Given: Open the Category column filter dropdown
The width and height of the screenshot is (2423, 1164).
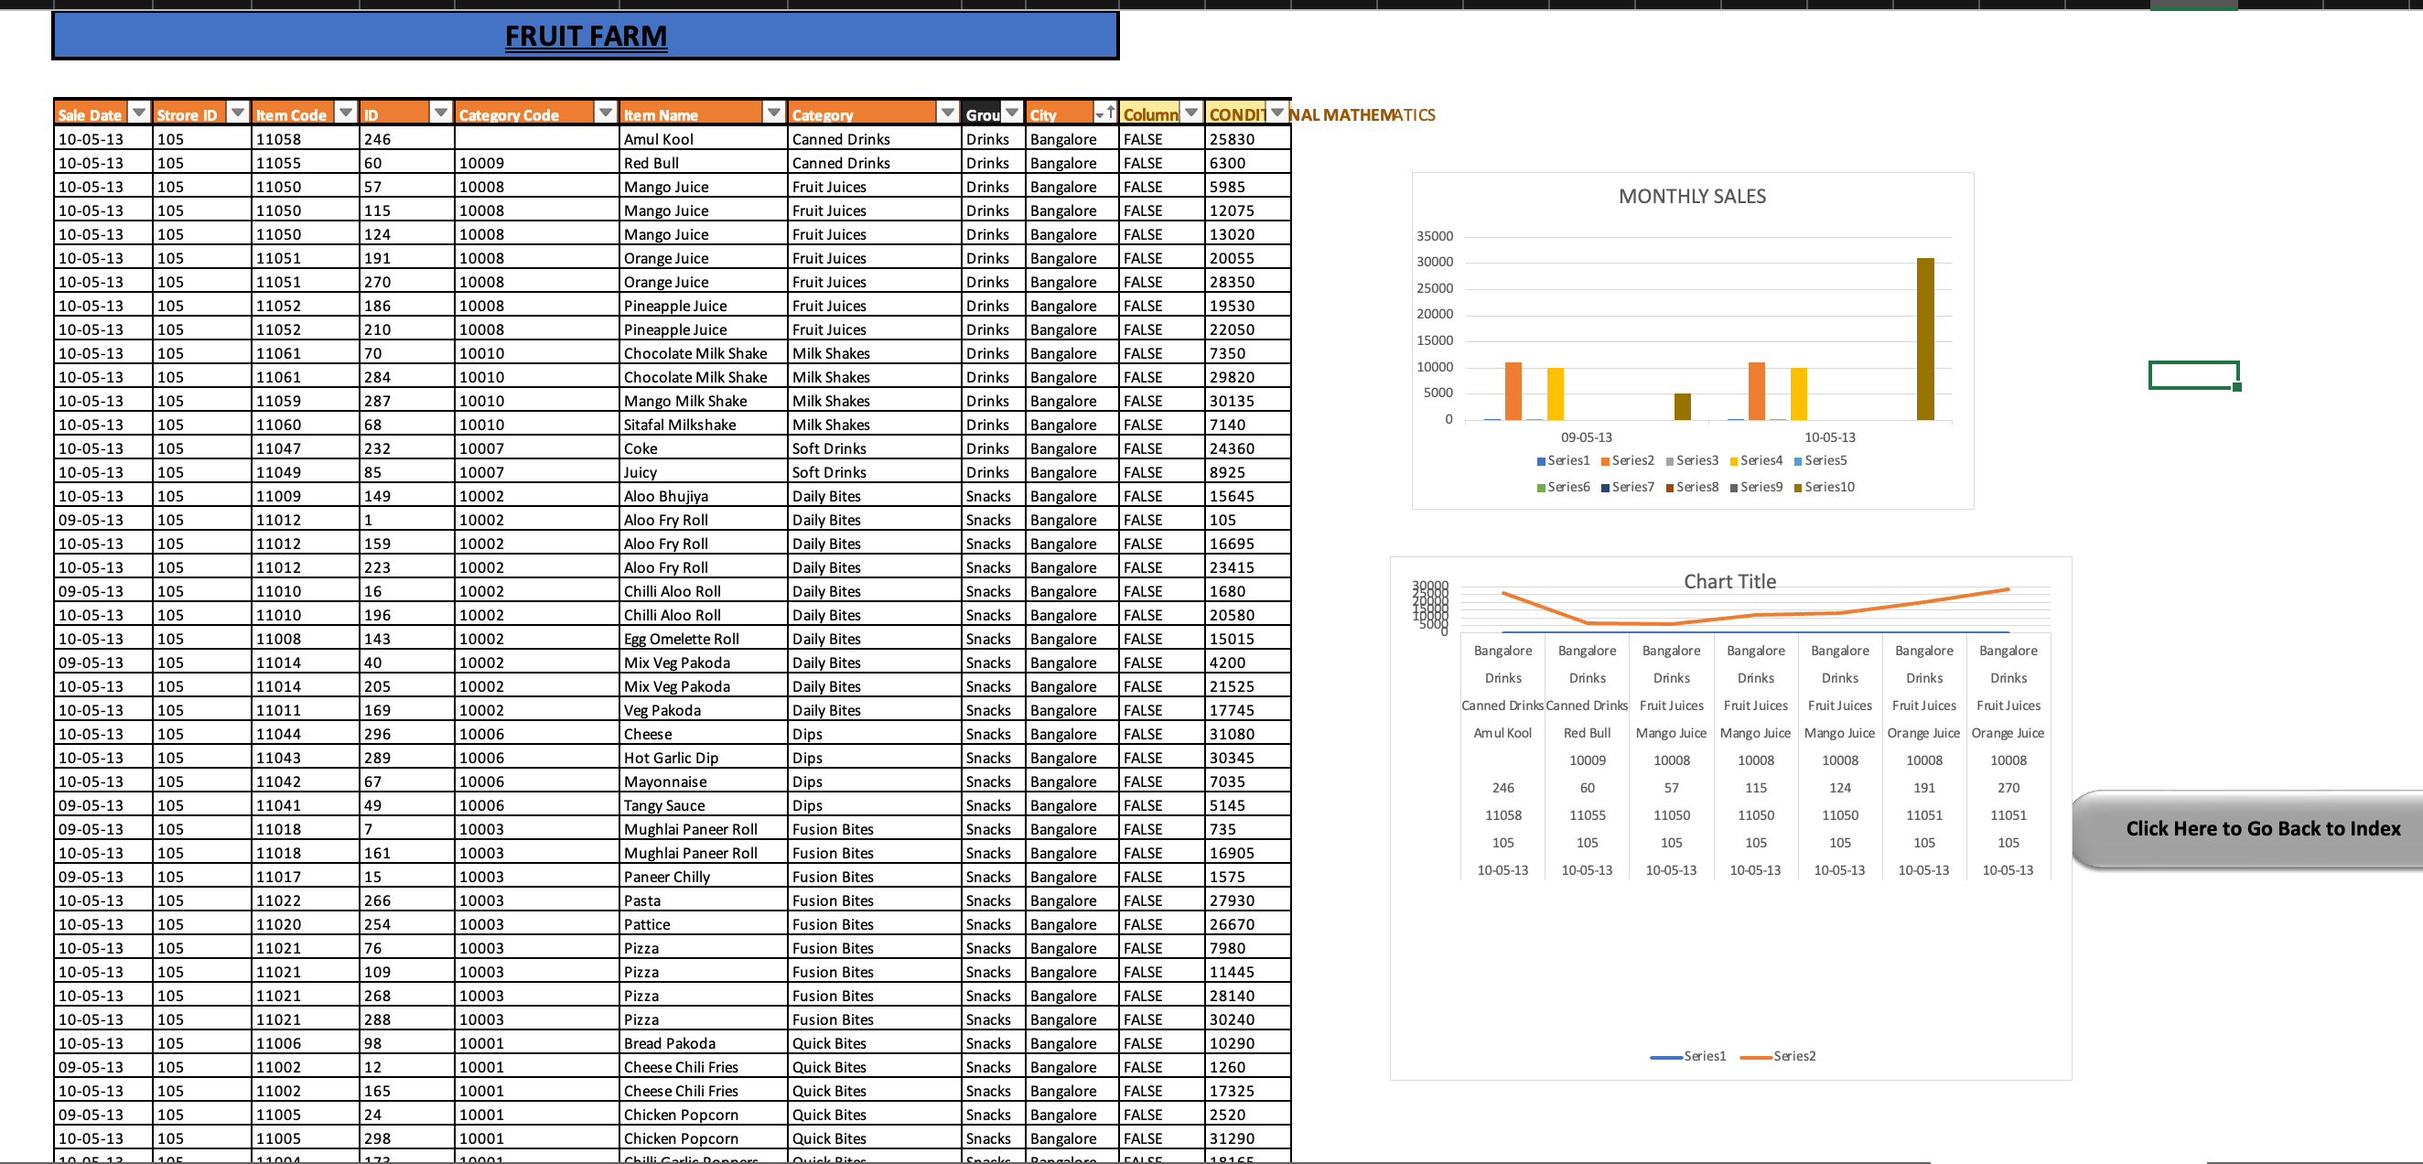Looking at the screenshot, I should [x=948, y=113].
